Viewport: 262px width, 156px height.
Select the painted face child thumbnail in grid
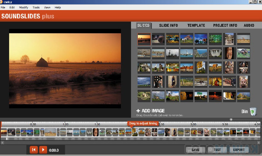[243, 82]
